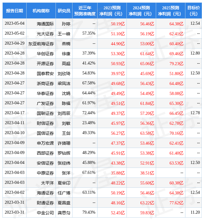Click the 机构简称 column header
The image size is (202, 220).
[x=41, y=11]
